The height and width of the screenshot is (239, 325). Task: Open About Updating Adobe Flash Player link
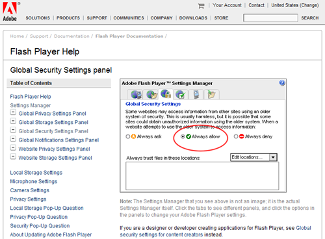click(51, 234)
